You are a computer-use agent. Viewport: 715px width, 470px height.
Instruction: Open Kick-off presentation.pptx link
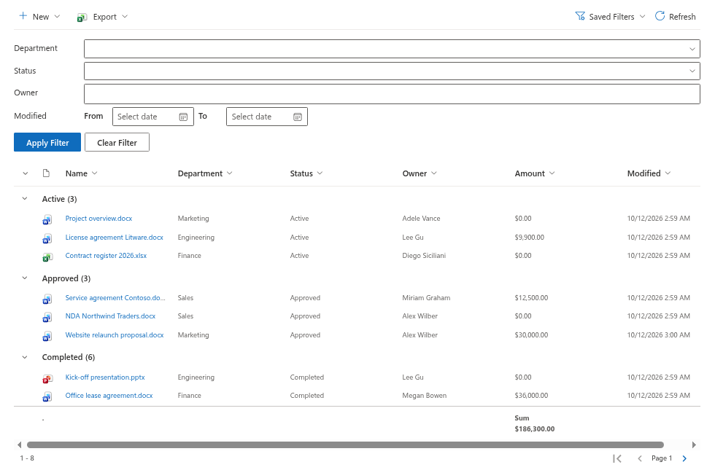(105, 377)
